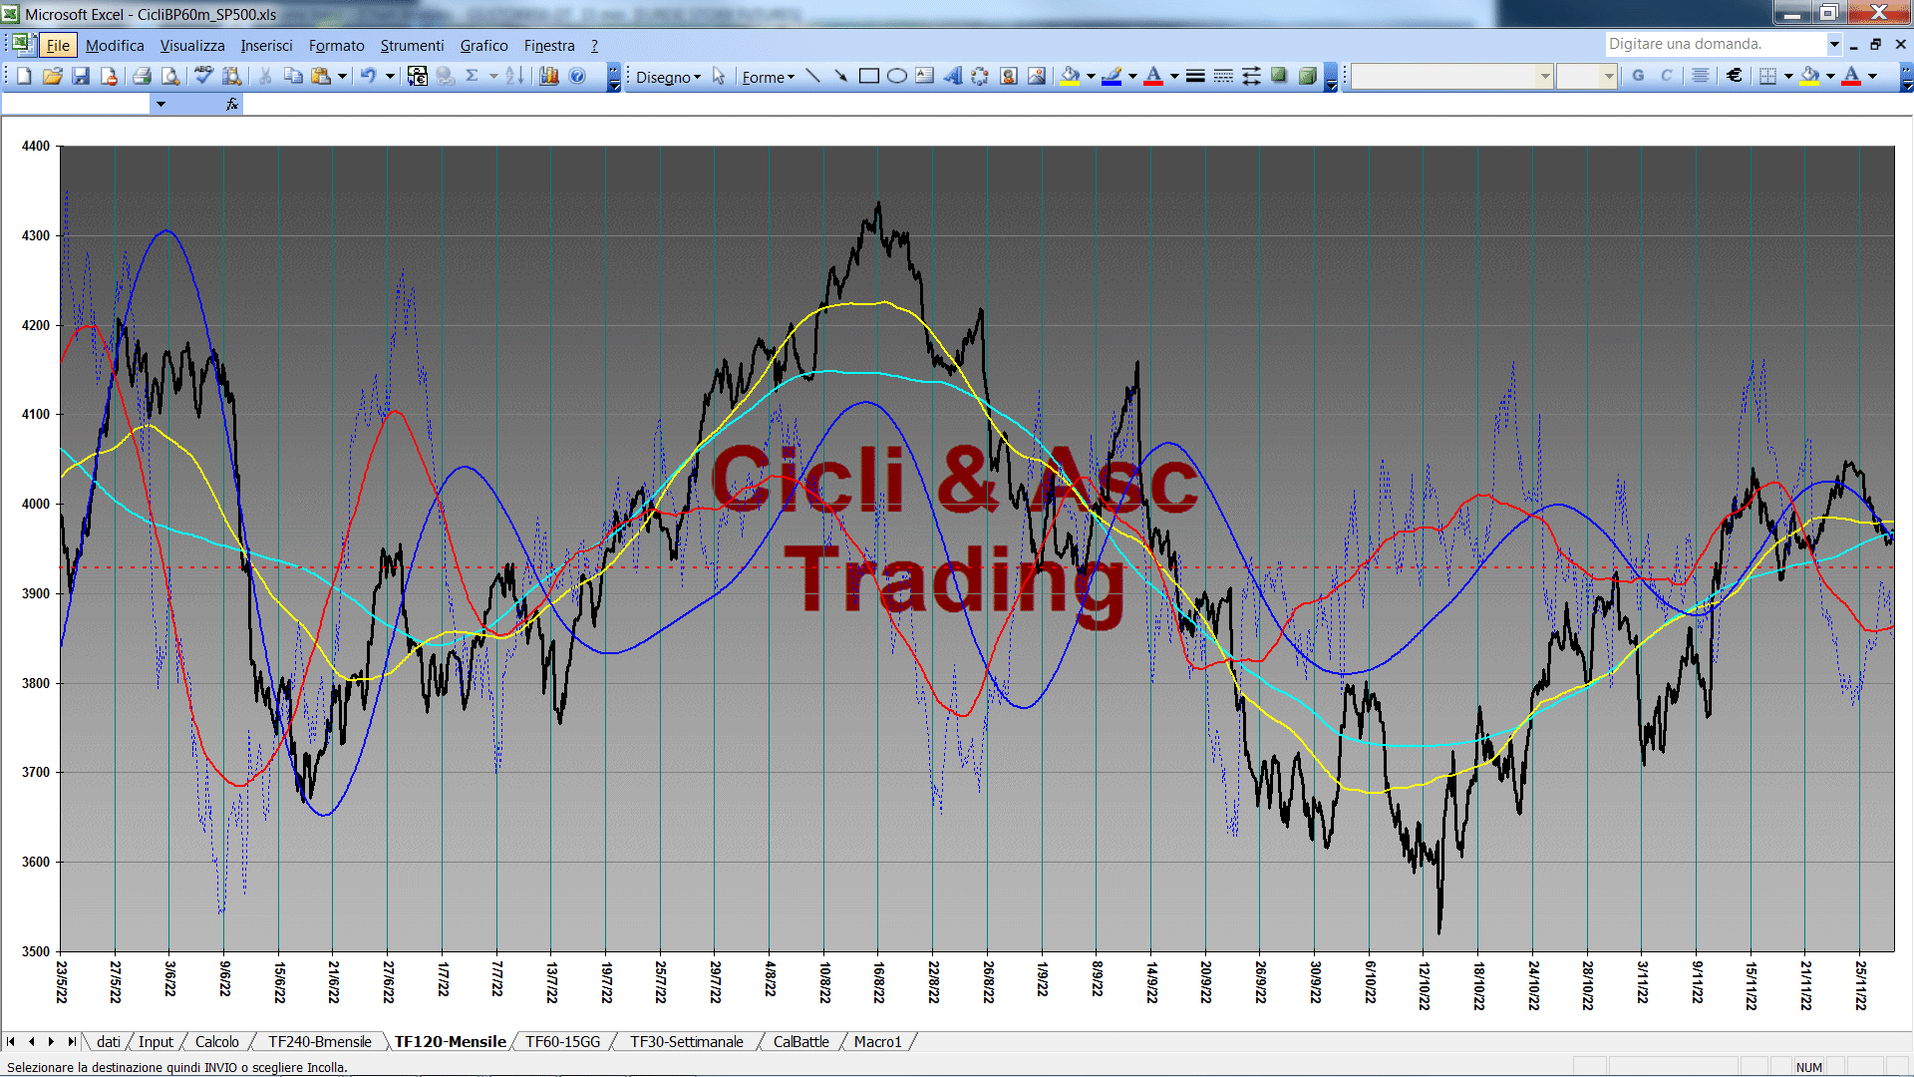
Task: Expand the Undo history dropdown arrow
Action: 390,76
